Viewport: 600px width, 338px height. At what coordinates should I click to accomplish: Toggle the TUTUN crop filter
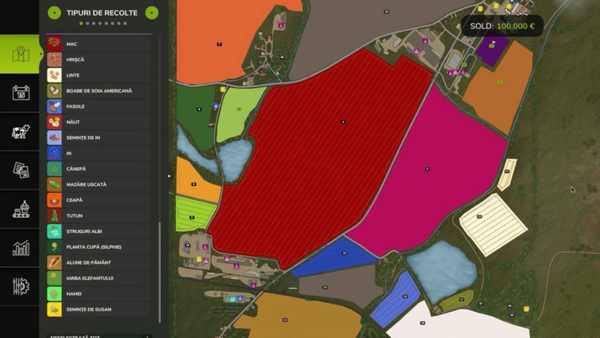pyautogui.click(x=98, y=215)
